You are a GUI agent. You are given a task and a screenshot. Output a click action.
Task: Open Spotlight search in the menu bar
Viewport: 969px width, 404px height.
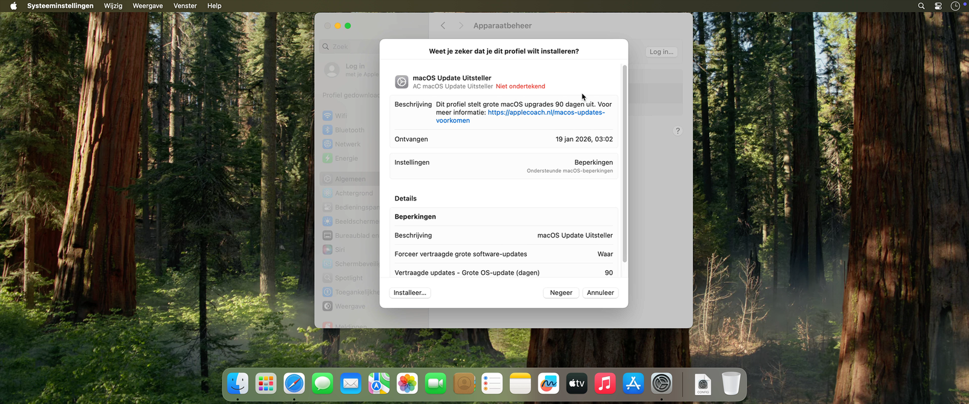point(921,6)
